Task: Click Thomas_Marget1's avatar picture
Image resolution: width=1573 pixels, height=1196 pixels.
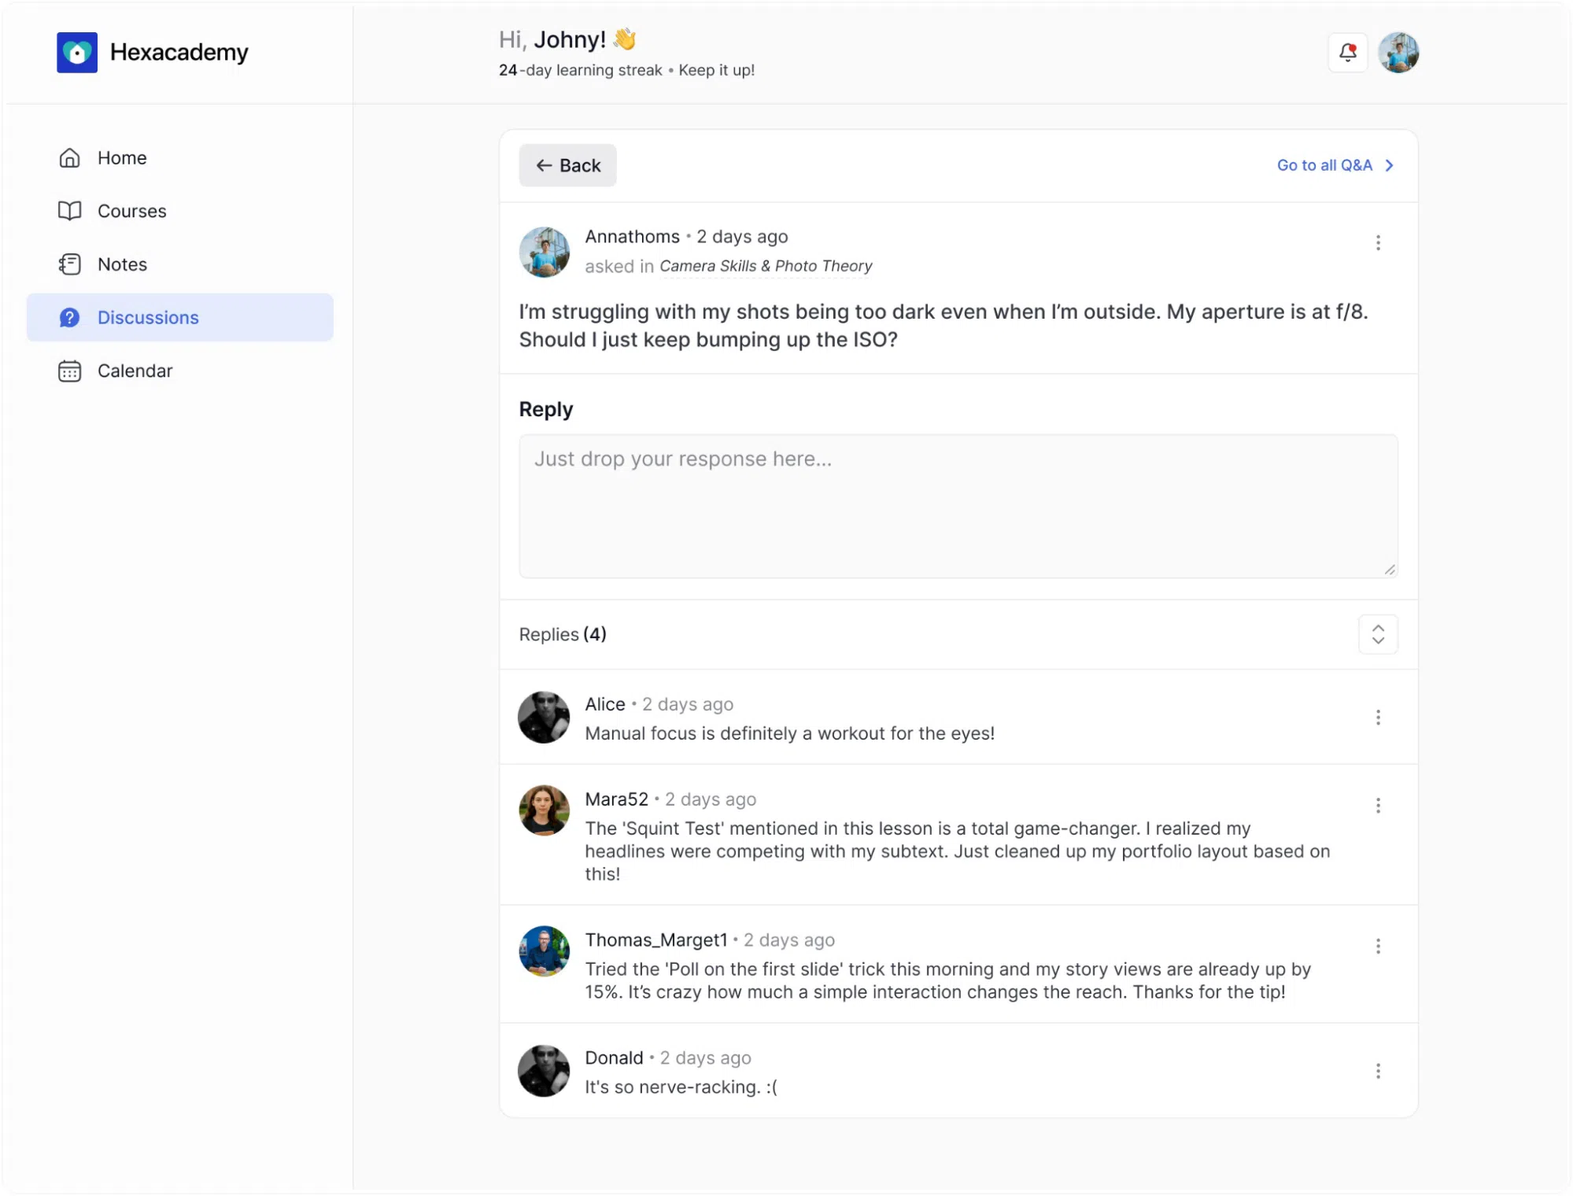Action: (544, 951)
